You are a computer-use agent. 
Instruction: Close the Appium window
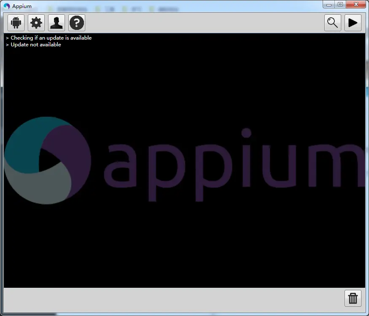point(356,5)
